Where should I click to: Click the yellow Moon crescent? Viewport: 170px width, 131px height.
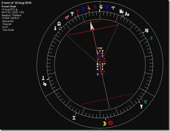click(x=105, y=124)
